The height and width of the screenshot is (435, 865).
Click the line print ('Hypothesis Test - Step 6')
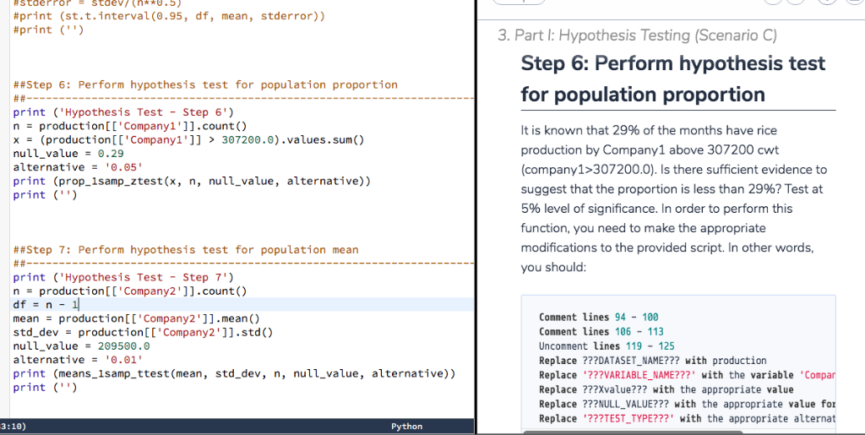pos(123,112)
